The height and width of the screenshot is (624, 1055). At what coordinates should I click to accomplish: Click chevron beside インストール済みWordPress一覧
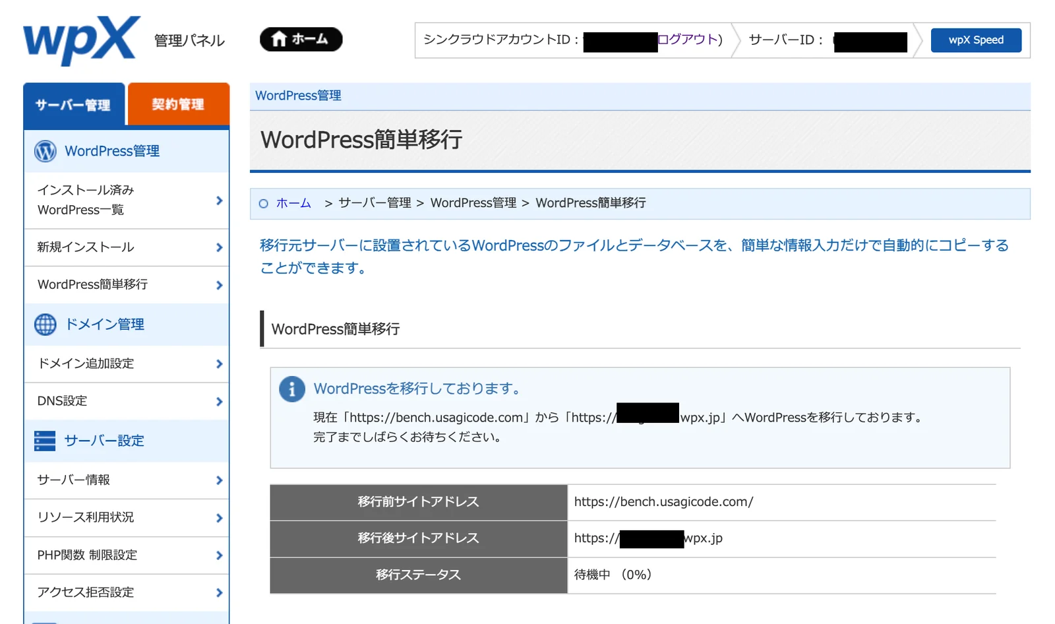pos(220,201)
